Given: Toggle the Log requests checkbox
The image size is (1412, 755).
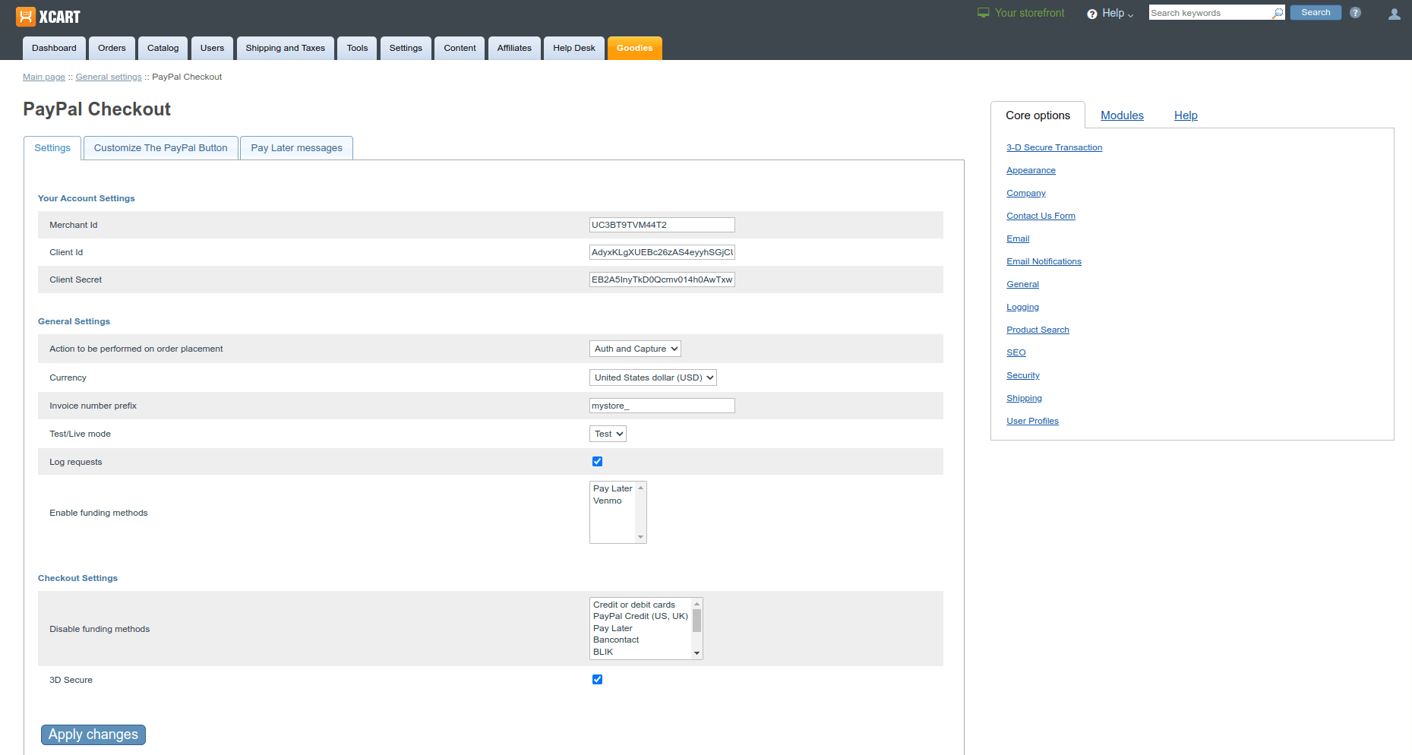Looking at the screenshot, I should (x=597, y=462).
